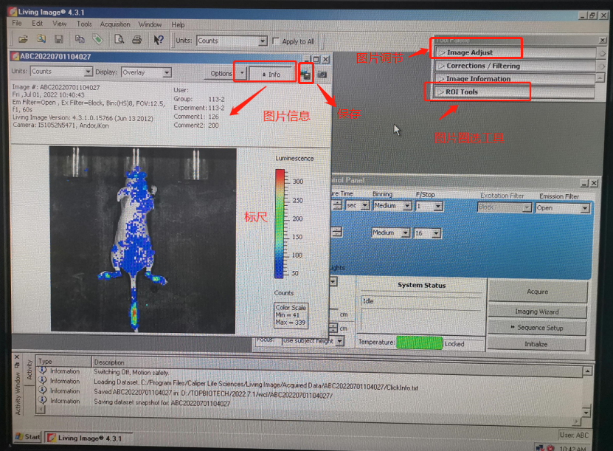Image resolution: width=613 pixels, height=451 pixels.
Task: Open the Emission Filter Open dropdown
Action: click(x=585, y=208)
